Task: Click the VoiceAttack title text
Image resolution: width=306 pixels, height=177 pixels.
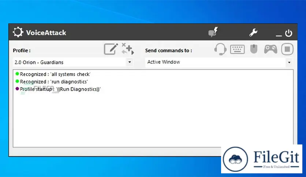Action: pyautogui.click(x=46, y=33)
